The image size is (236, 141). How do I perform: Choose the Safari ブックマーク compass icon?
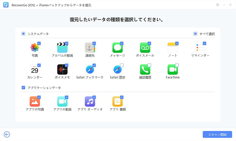pos(90,69)
